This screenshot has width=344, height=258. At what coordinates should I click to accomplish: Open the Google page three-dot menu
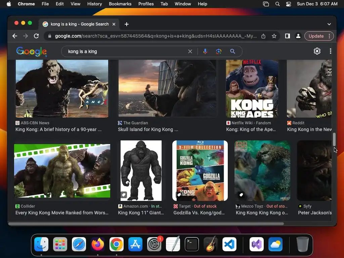coord(331,51)
